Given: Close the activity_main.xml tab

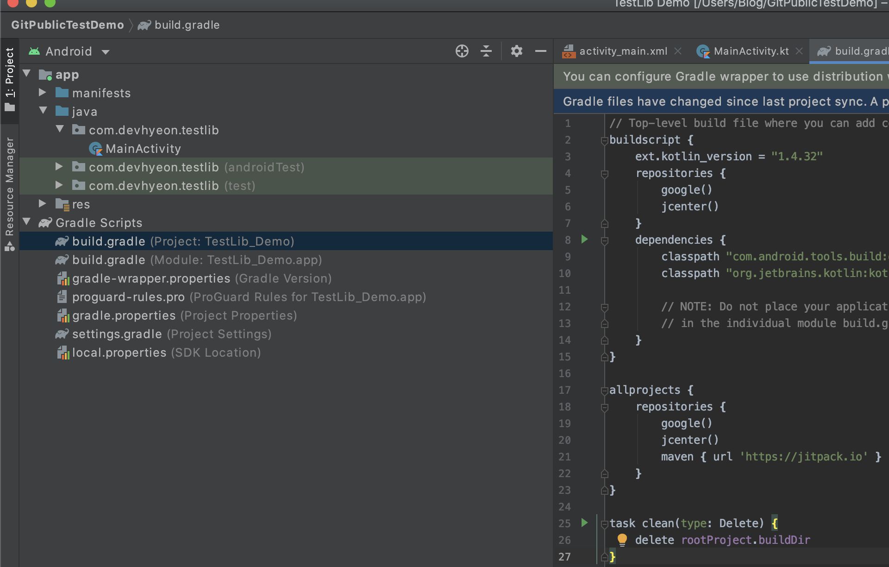Looking at the screenshot, I should pos(678,51).
